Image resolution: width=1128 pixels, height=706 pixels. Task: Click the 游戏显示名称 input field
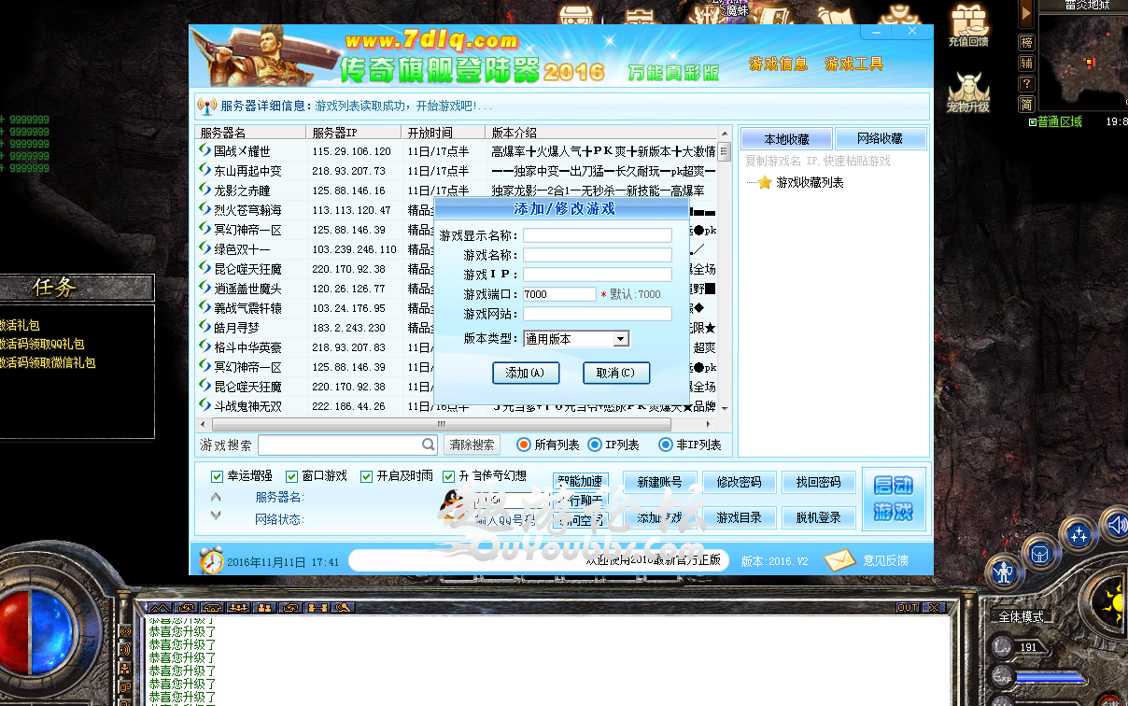(x=598, y=235)
